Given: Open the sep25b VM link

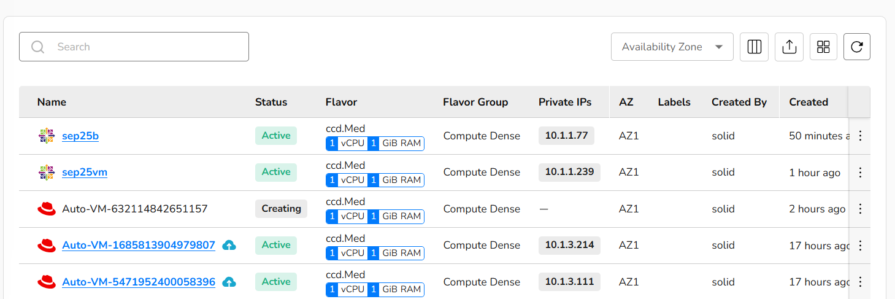Looking at the screenshot, I should pyautogui.click(x=80, y=136).
